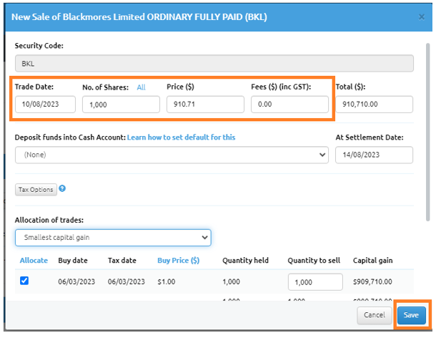Click the buy date 06/03/2023 cell

pos(76,281)
